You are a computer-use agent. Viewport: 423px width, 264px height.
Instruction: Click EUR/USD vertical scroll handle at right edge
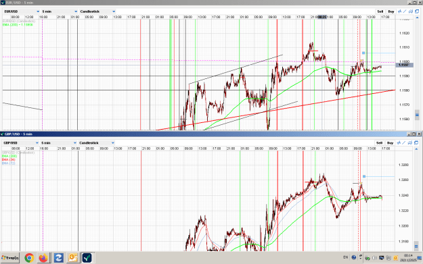[418, 115]
